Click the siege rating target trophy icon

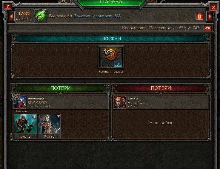point(111,57)
